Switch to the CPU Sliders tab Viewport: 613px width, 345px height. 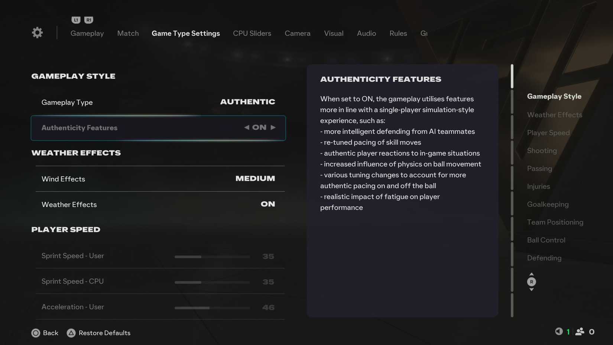pos(252,33)
